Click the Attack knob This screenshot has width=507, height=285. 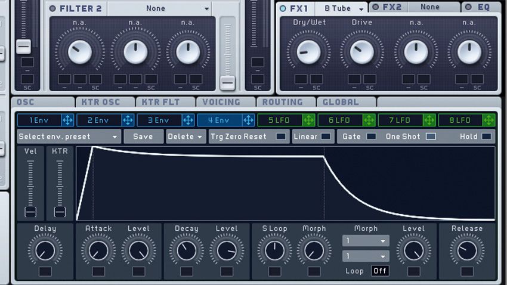pos(98,250)
